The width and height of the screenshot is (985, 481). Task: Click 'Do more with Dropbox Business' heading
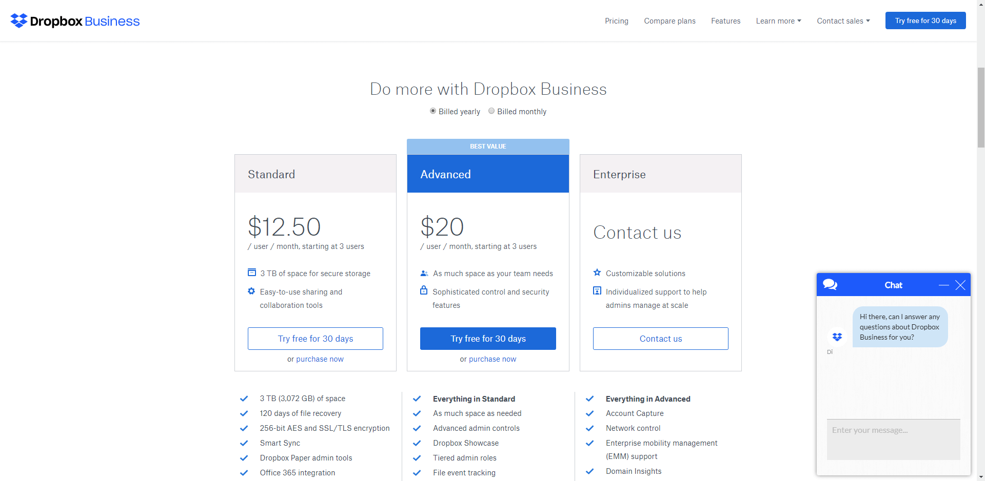pyautogui.click(x=488, y=89)
